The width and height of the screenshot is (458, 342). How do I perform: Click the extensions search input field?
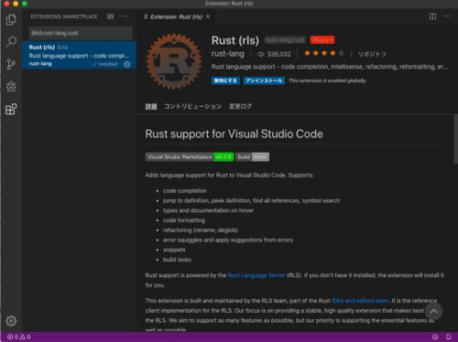click(x=81, y=33)
